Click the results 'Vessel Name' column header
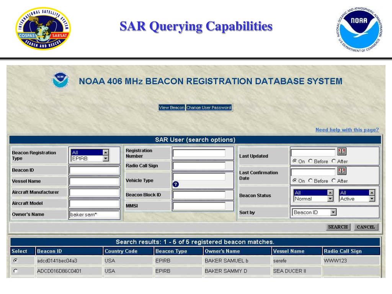Screen dimensions: 392x294 (297, 251)
